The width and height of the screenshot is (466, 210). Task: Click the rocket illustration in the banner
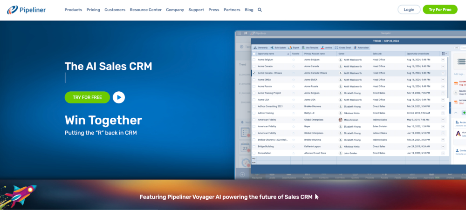click(x=20, y=194)
